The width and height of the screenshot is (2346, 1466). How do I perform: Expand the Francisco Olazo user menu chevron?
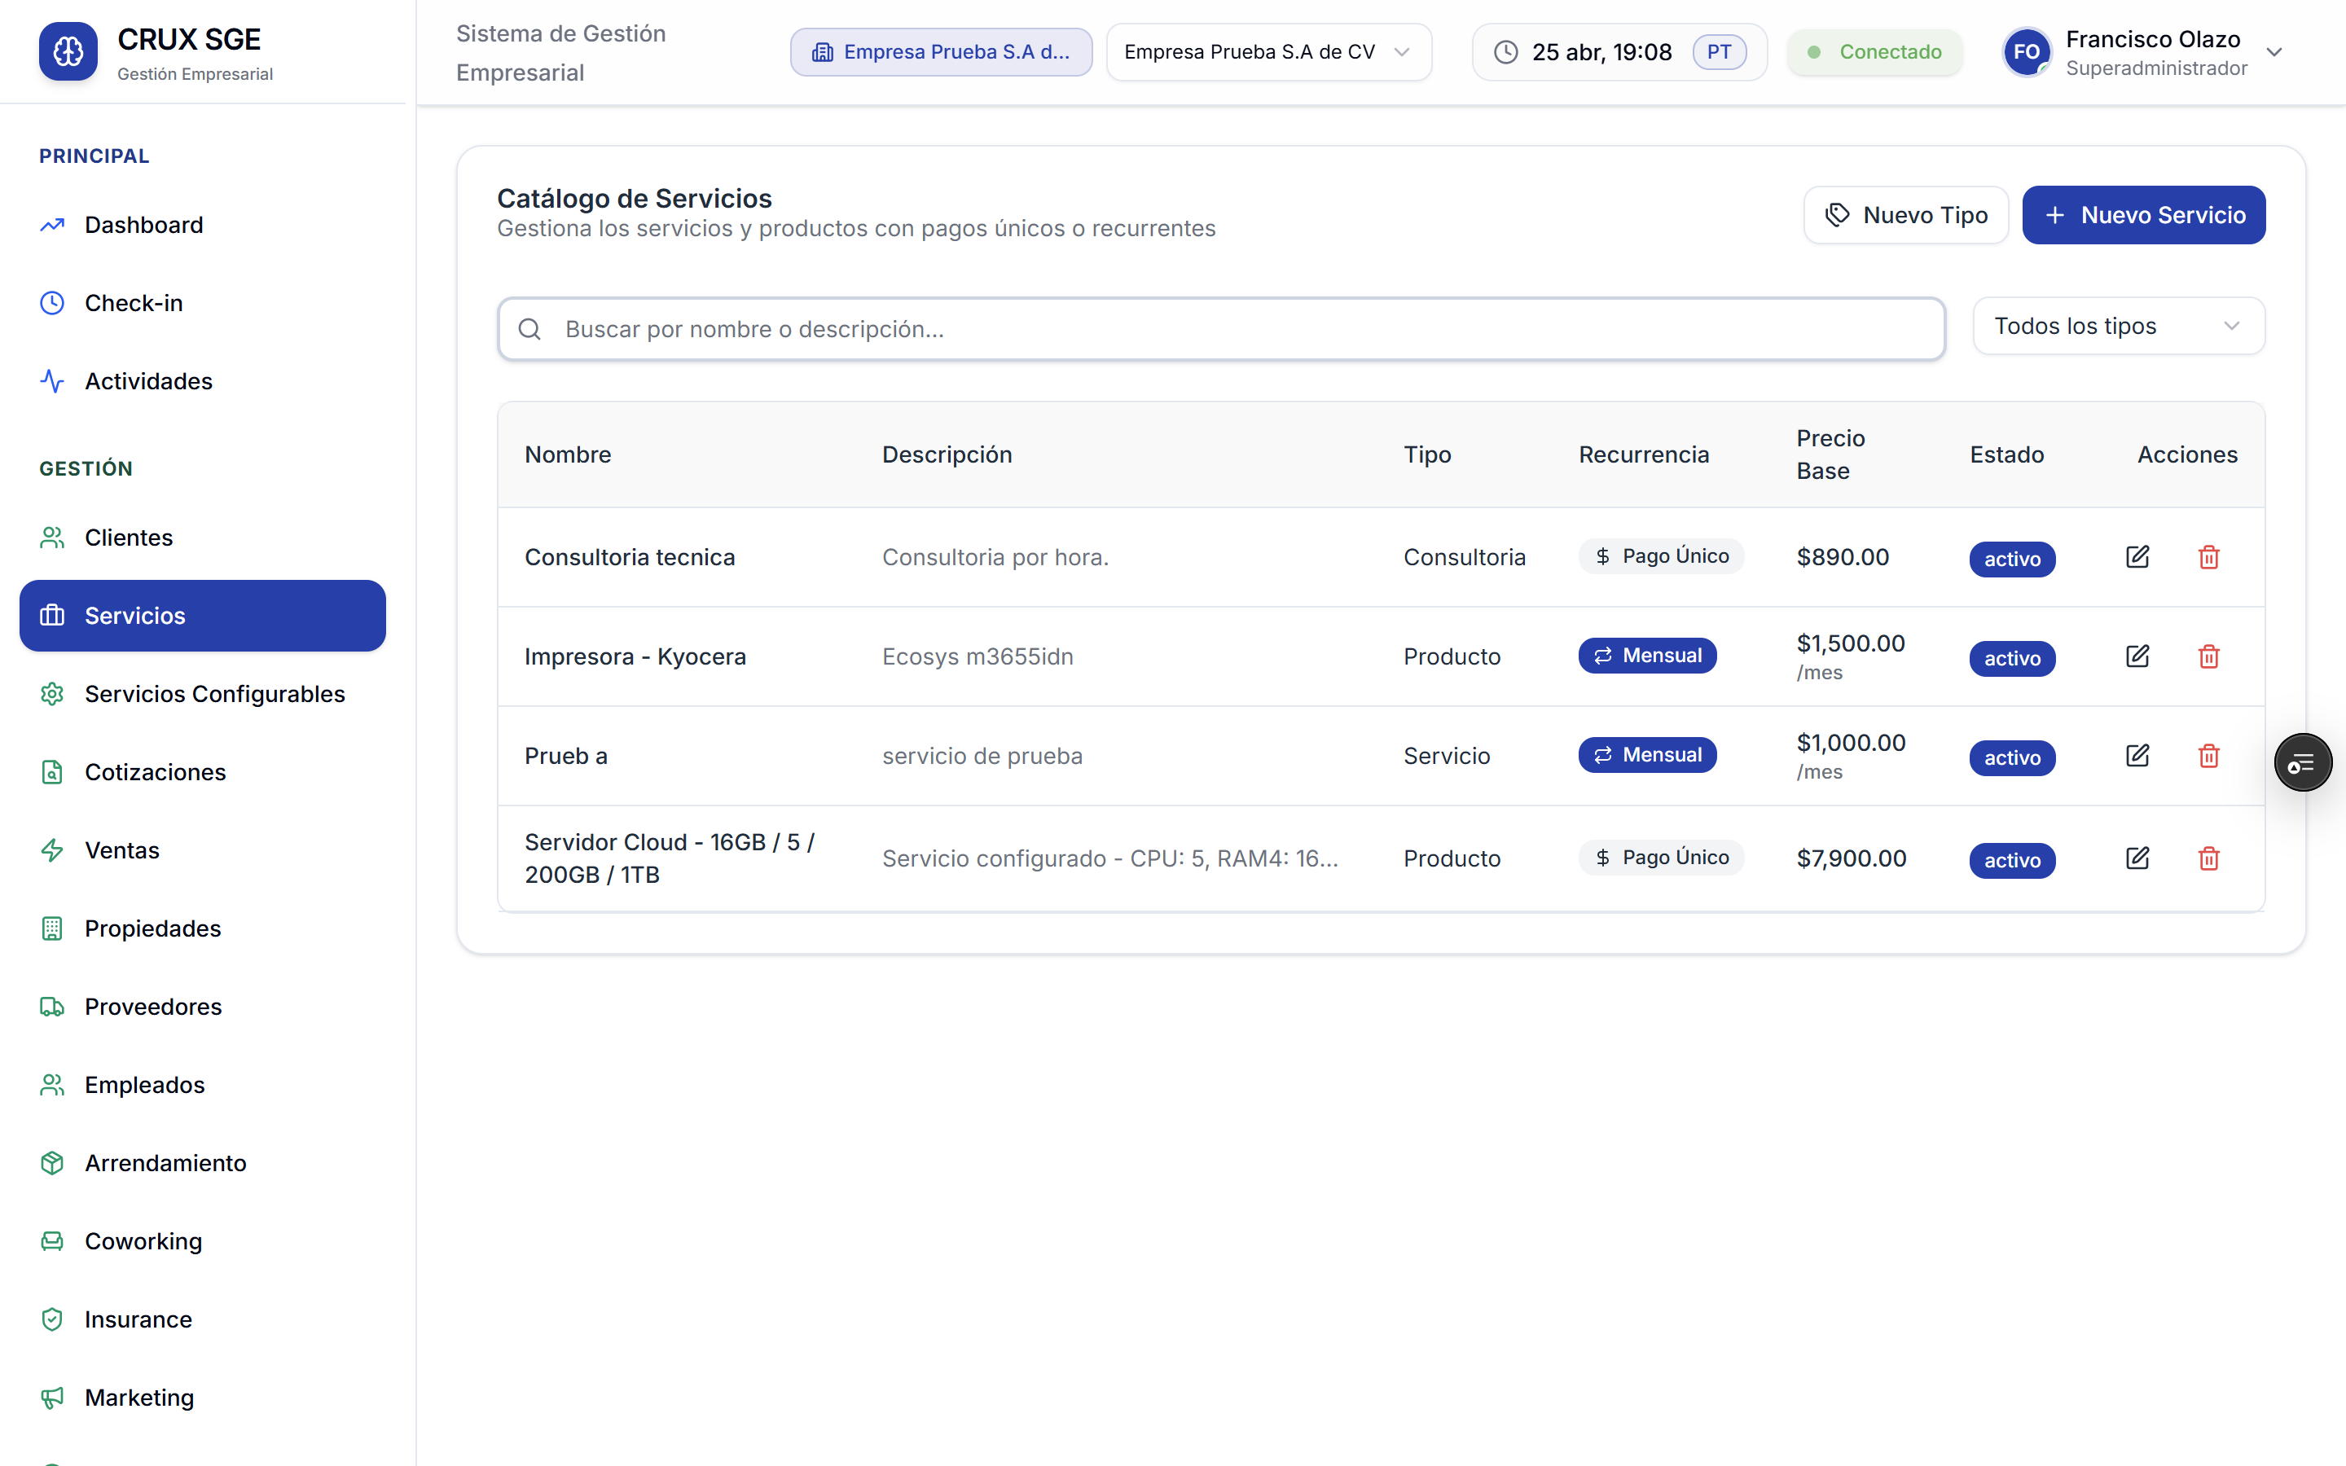(2274, 52)
